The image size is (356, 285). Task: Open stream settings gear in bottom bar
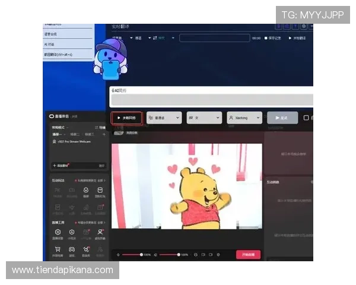(218, 254)
